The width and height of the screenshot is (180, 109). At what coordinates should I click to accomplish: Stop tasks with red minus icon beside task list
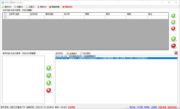coord(173,46)
